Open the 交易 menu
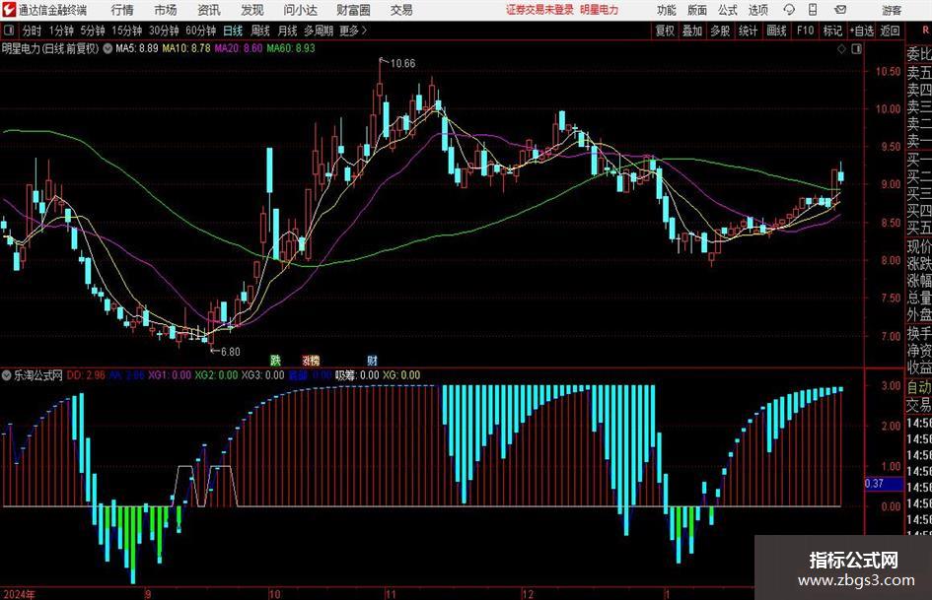Screen dimensions: 932x600 pos(401,10)
